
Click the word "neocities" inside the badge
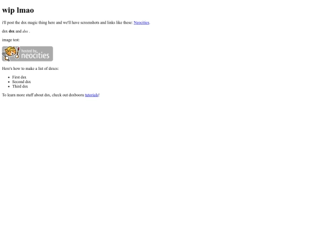(x=36, y=55)
